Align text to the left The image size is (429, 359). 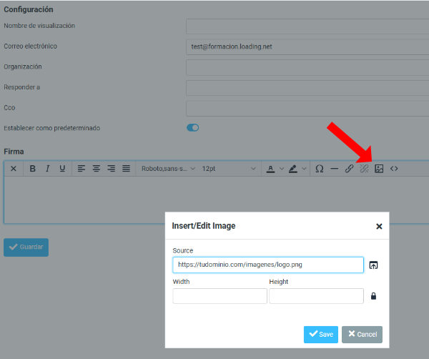pyautogui.click(x=82, y=169)
